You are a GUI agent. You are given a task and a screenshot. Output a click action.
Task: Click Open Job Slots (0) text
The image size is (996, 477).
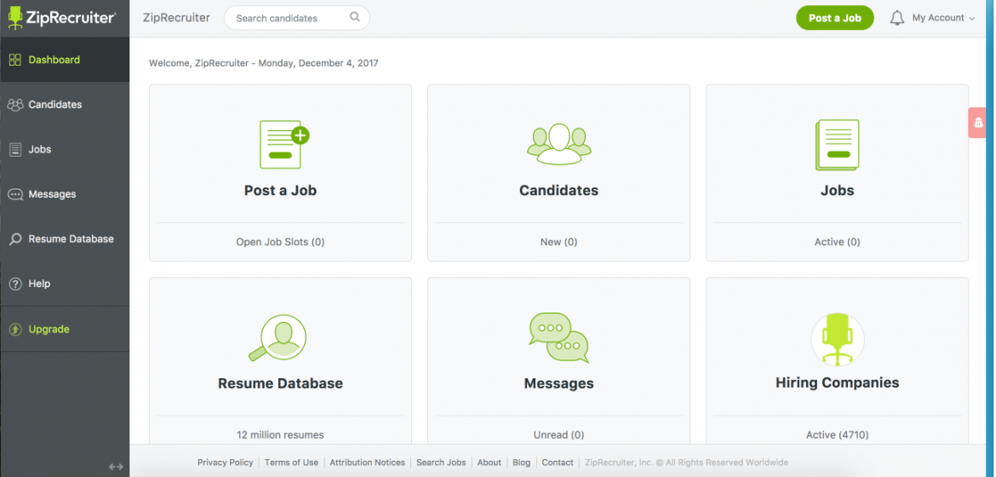tap(280, 242)
